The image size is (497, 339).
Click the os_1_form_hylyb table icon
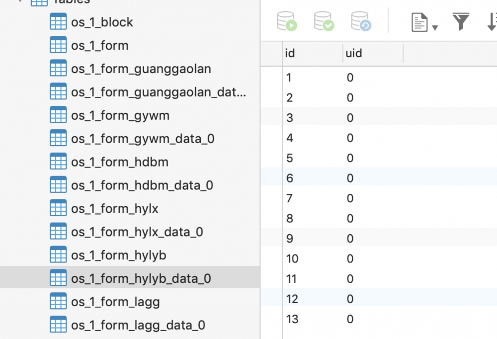58,254
